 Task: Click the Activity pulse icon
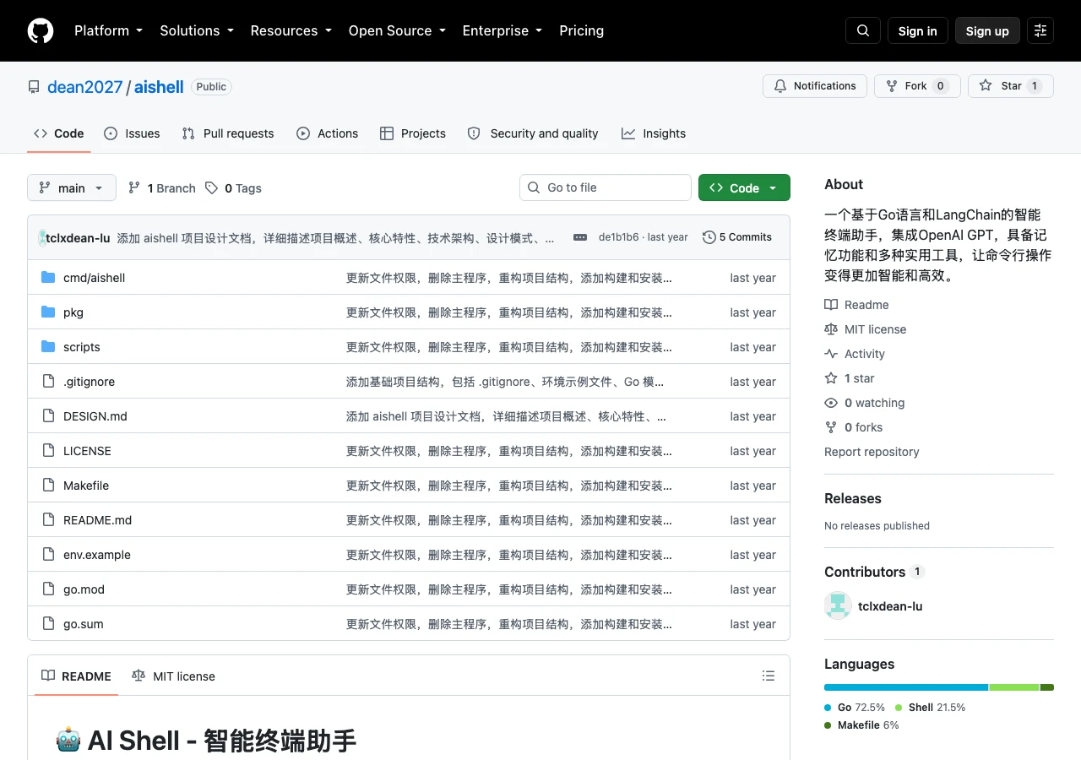pyautogui.click(x=831, y=354)
